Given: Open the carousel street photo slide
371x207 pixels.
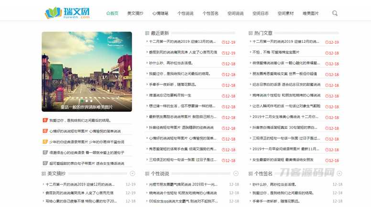Looking at the screenshot, I should click(87, 71).
